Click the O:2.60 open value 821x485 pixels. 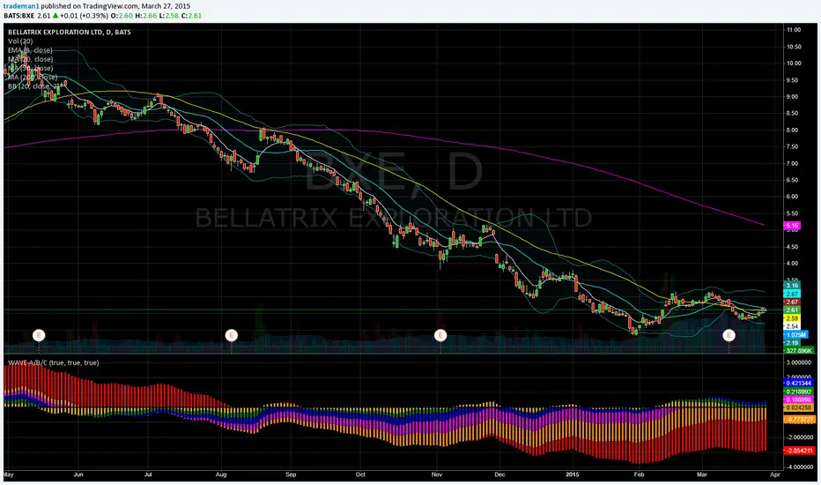[x=122, y=16]
